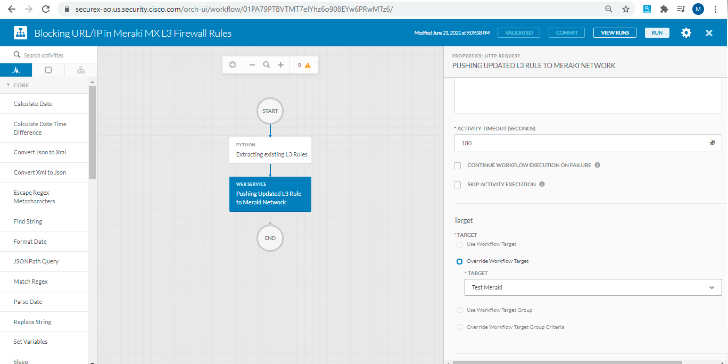Screen dimensions: 728x364
Task: Click the validation warning triangle icon
Action: click(x=308, y=65)
